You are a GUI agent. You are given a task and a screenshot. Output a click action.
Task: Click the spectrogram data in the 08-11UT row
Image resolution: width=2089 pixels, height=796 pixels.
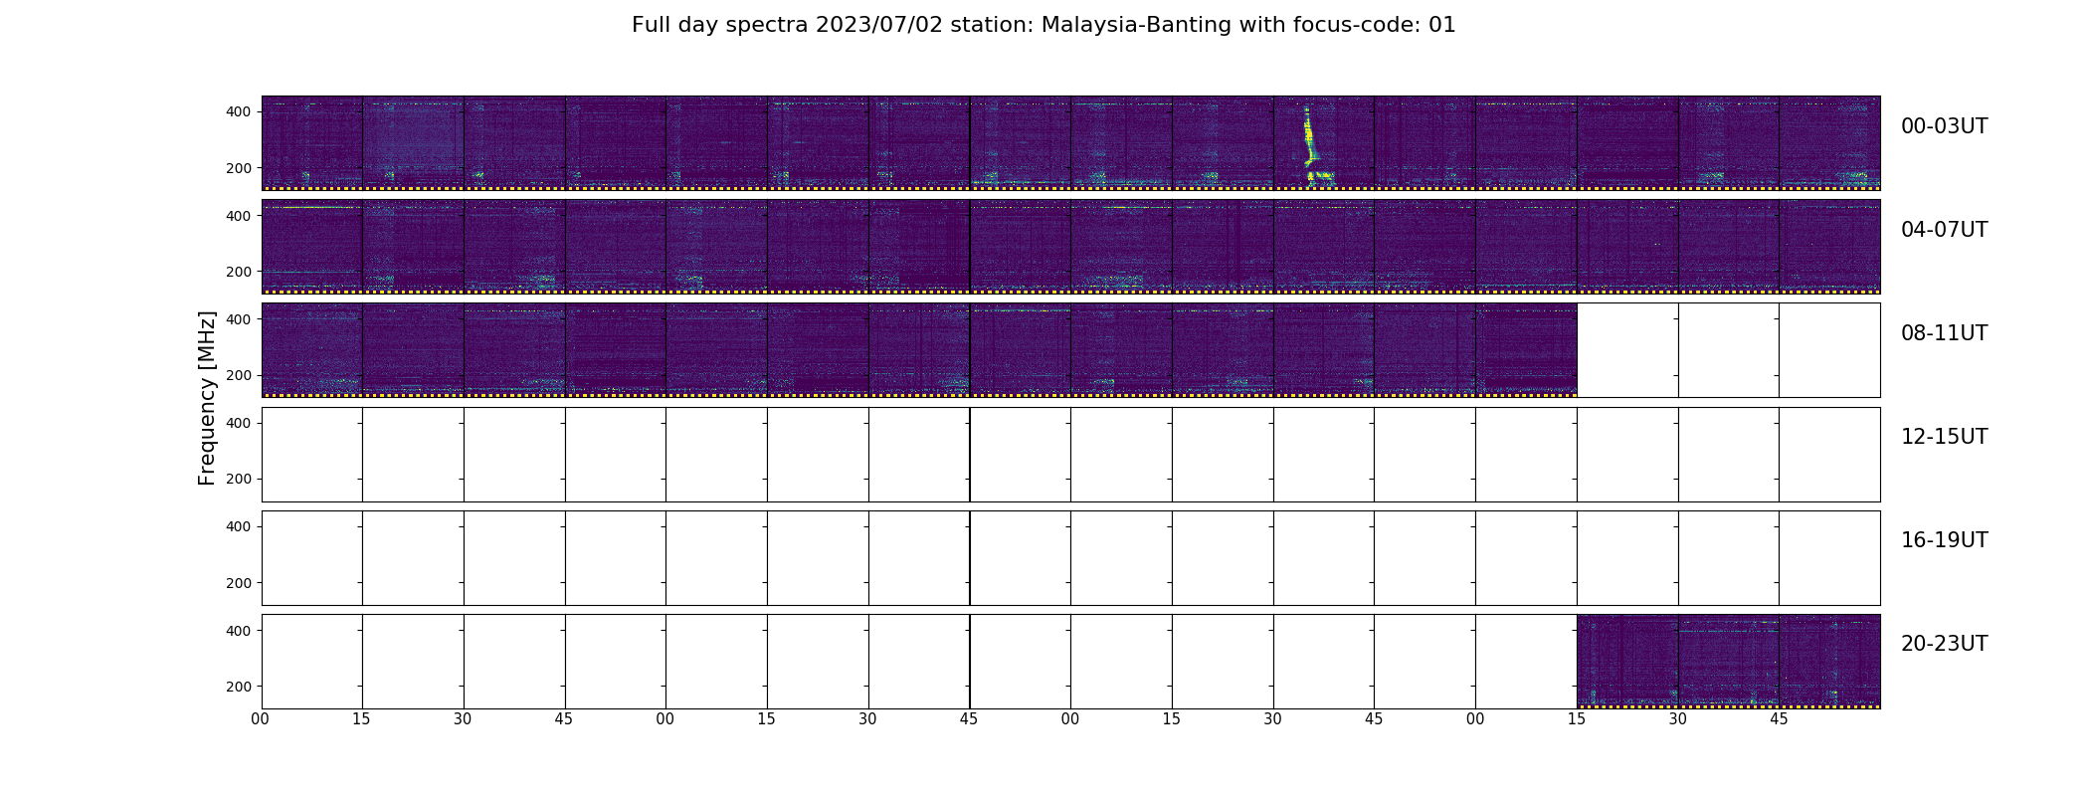pyautogui.click(x=919, y=350)
